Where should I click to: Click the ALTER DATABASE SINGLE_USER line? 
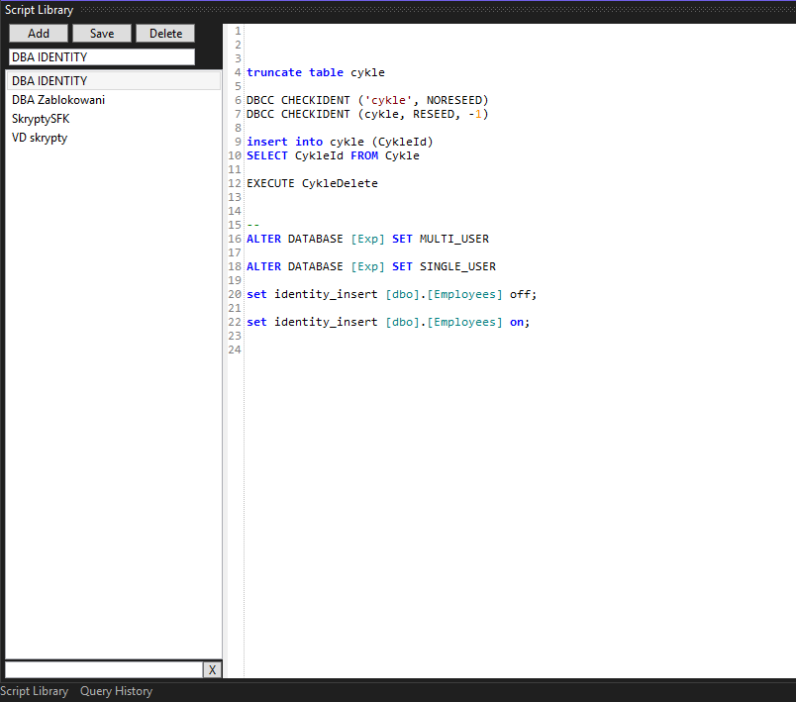[371, 266]
